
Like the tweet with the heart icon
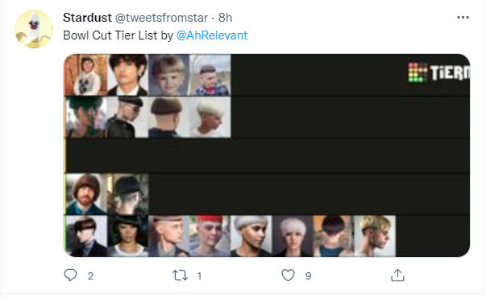(x=288, y=275)
